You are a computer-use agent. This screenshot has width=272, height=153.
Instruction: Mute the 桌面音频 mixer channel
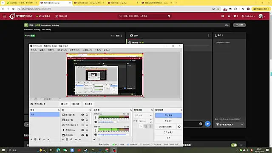point(96,135)
